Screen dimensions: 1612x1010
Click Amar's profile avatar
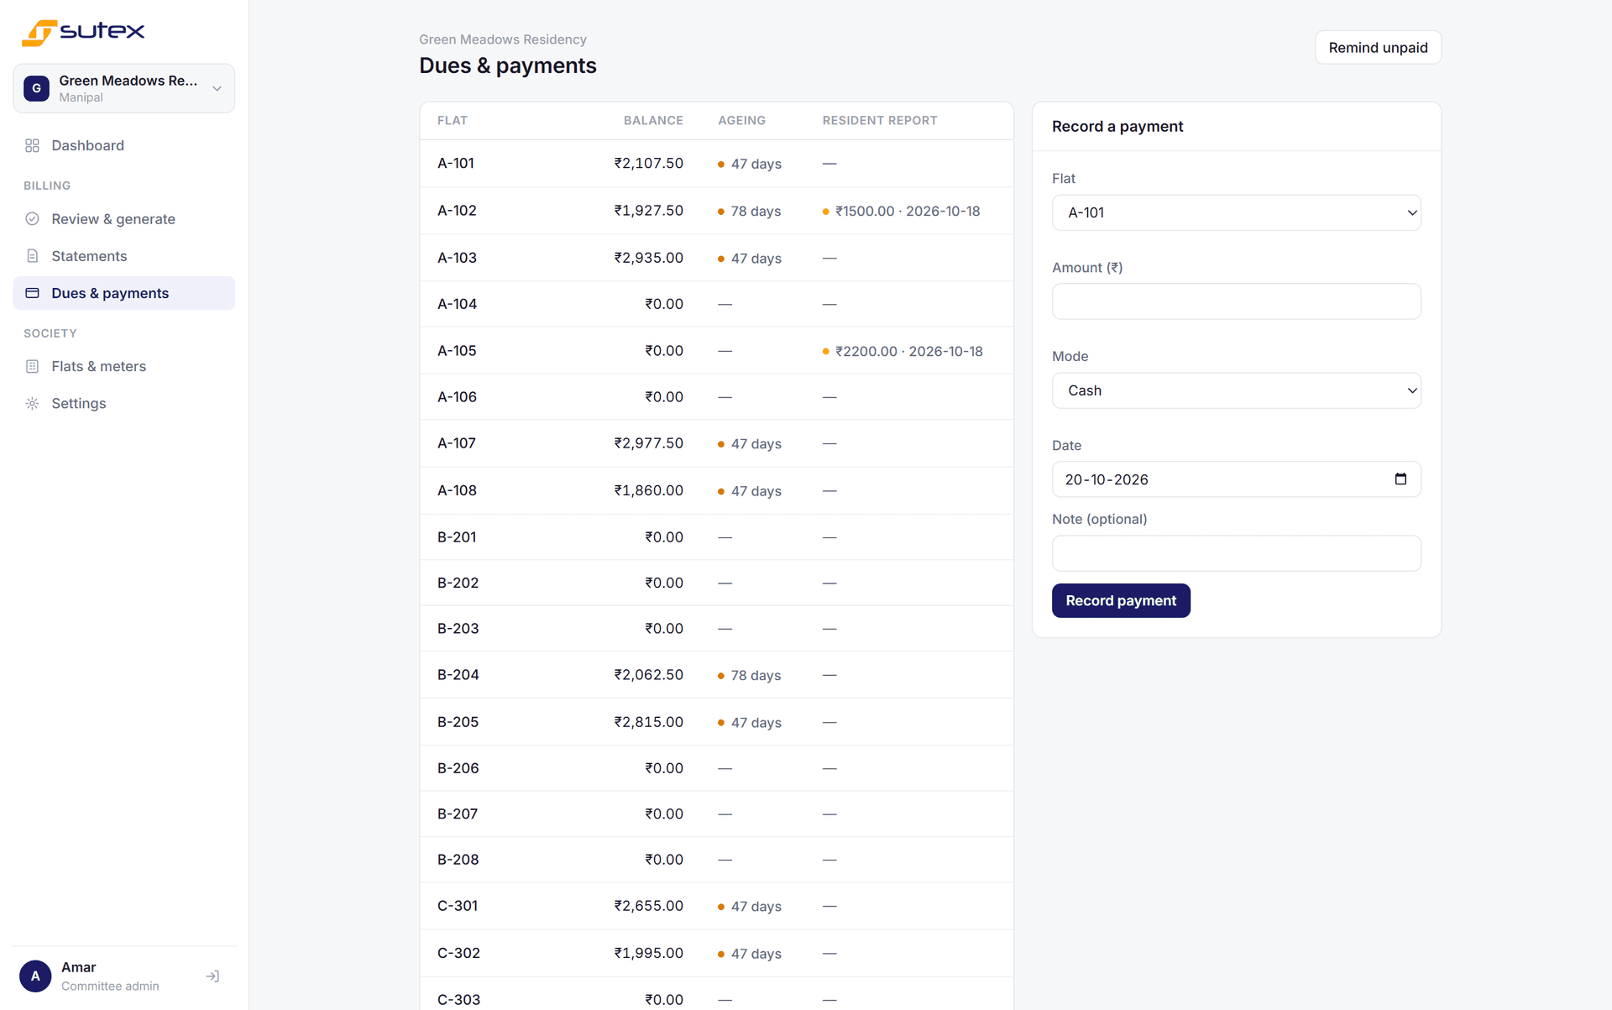point(35,976)
